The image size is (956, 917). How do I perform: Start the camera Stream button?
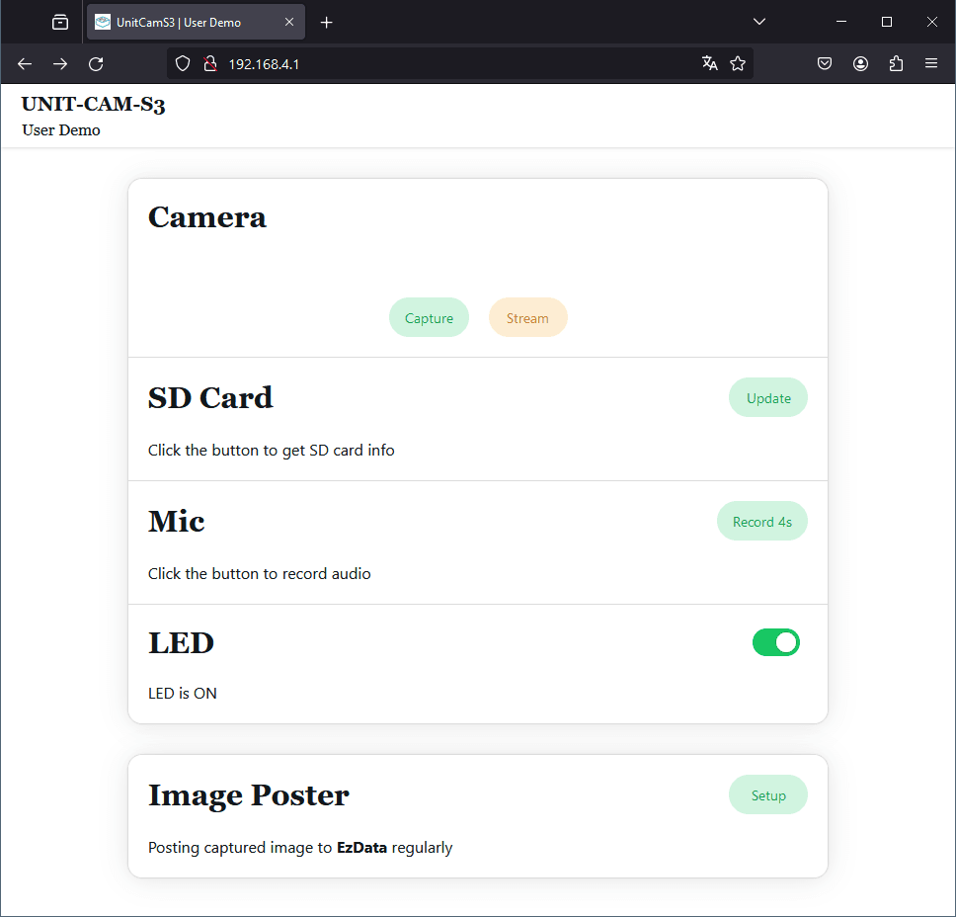click(527, 318)
